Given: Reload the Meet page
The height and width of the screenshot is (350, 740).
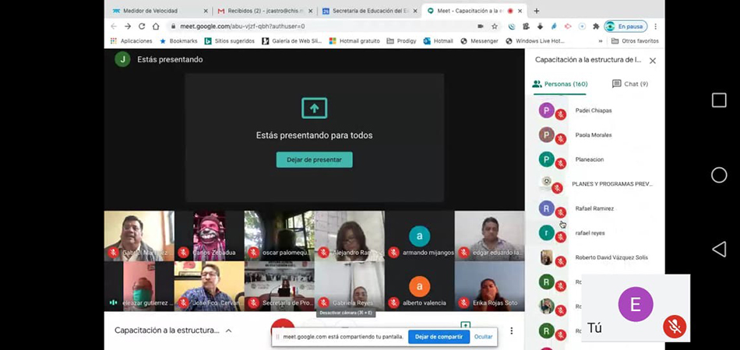Looking at the screenshot, I should pyautogui.click(x=142, y=26).
